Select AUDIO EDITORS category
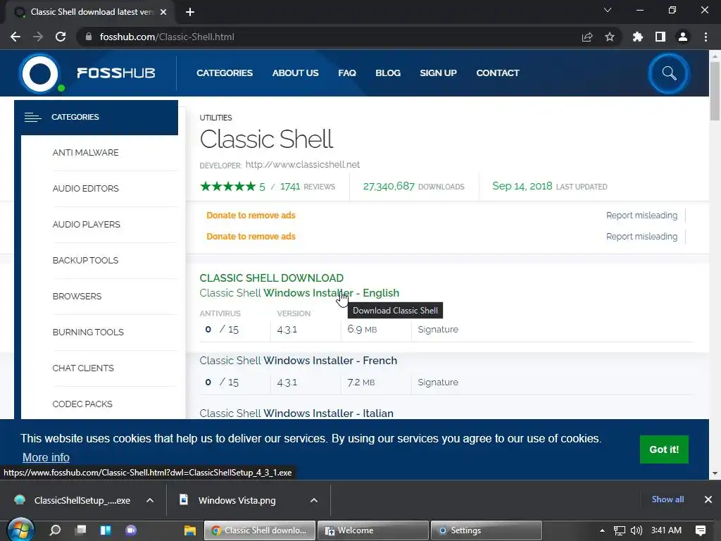The image size is (721, 541). point(85,188)
